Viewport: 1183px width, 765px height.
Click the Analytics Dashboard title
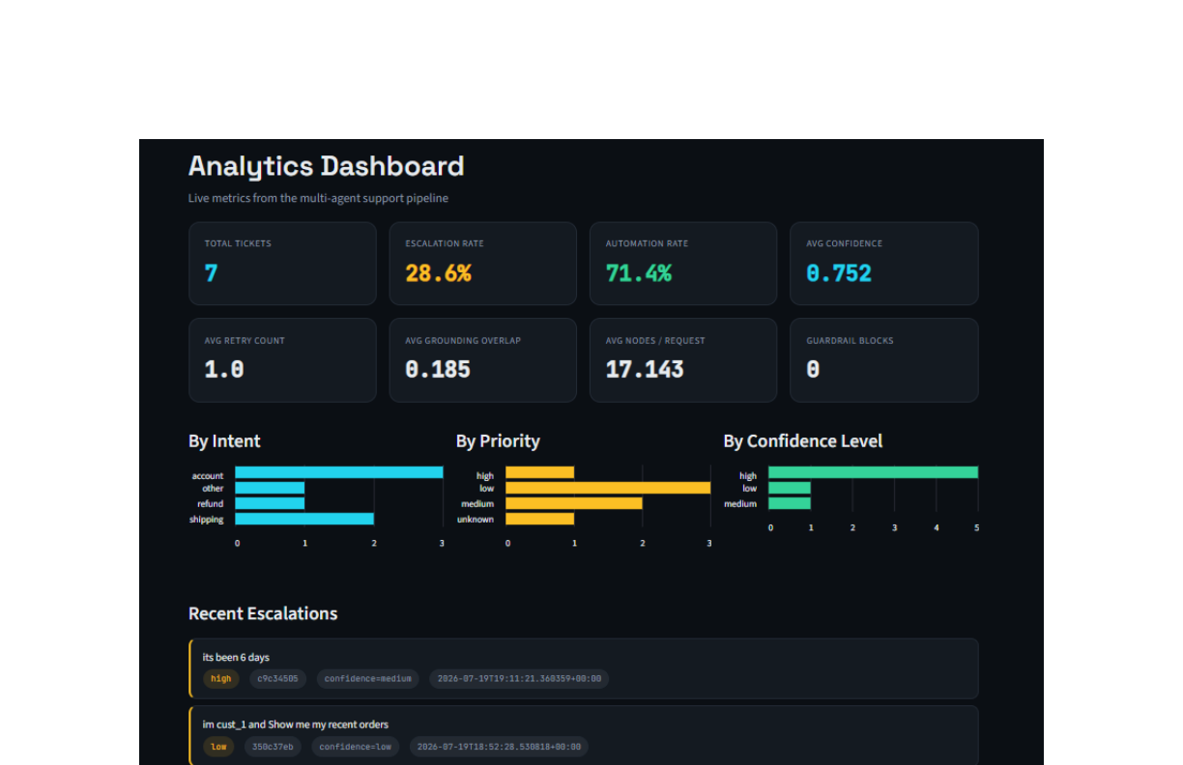point(326,166)
